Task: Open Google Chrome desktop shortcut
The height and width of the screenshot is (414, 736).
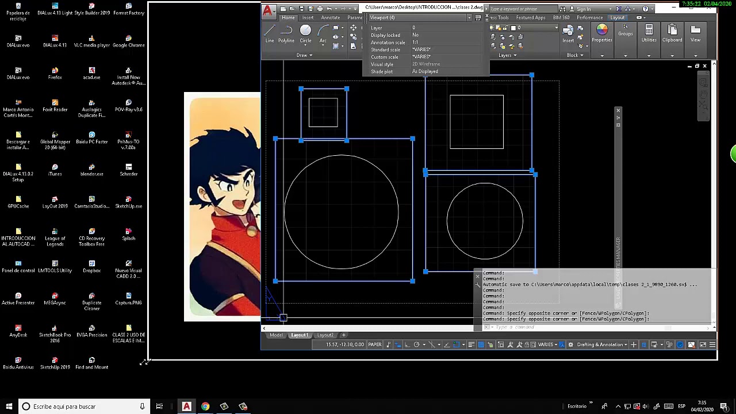Action: coord(129,41)
